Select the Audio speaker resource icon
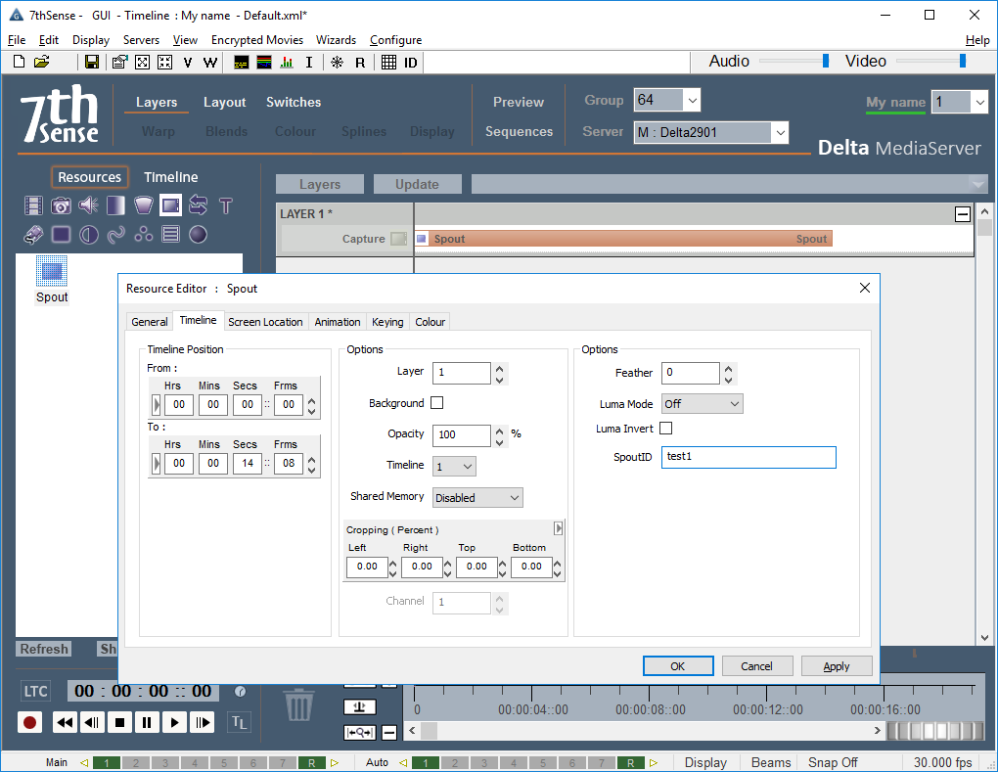The width and height of the screenshot is (998, 772). [x=88, y=205]
